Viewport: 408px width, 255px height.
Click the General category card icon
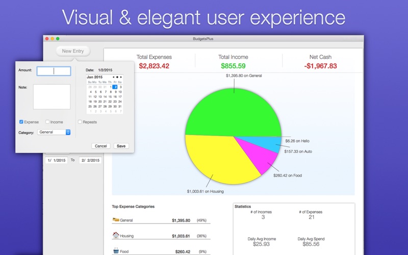click(x=116, y=220)
